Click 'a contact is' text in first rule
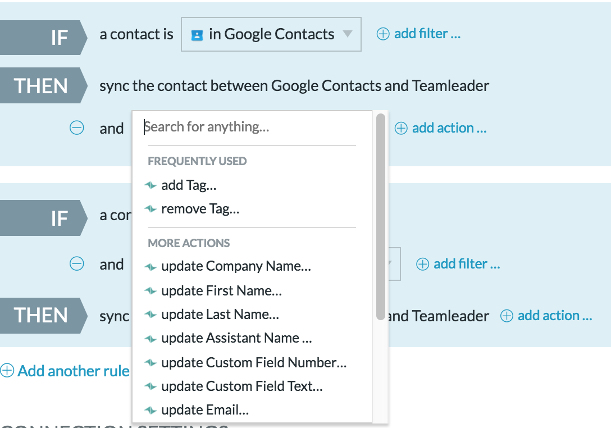611x428 pixels. tap(136, 34)
